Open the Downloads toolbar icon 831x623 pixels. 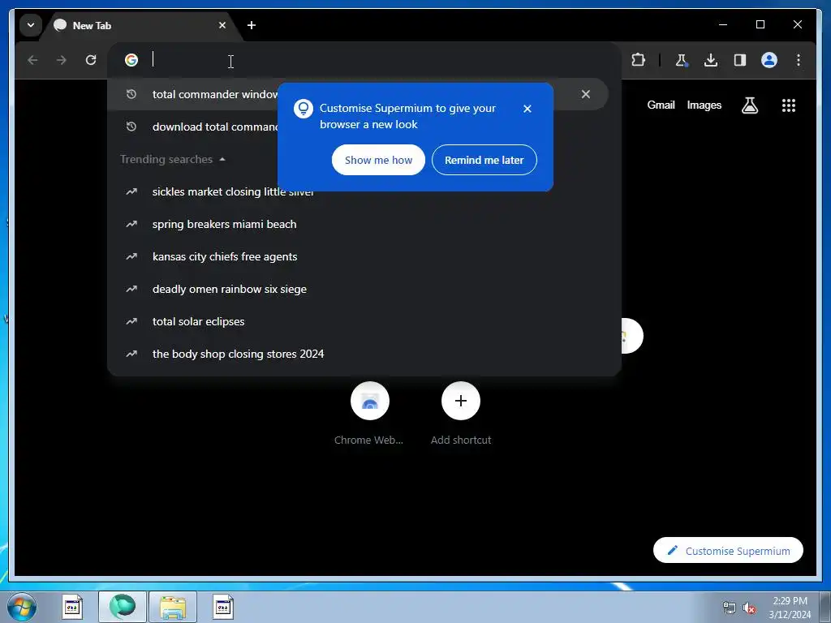(711, 60)
